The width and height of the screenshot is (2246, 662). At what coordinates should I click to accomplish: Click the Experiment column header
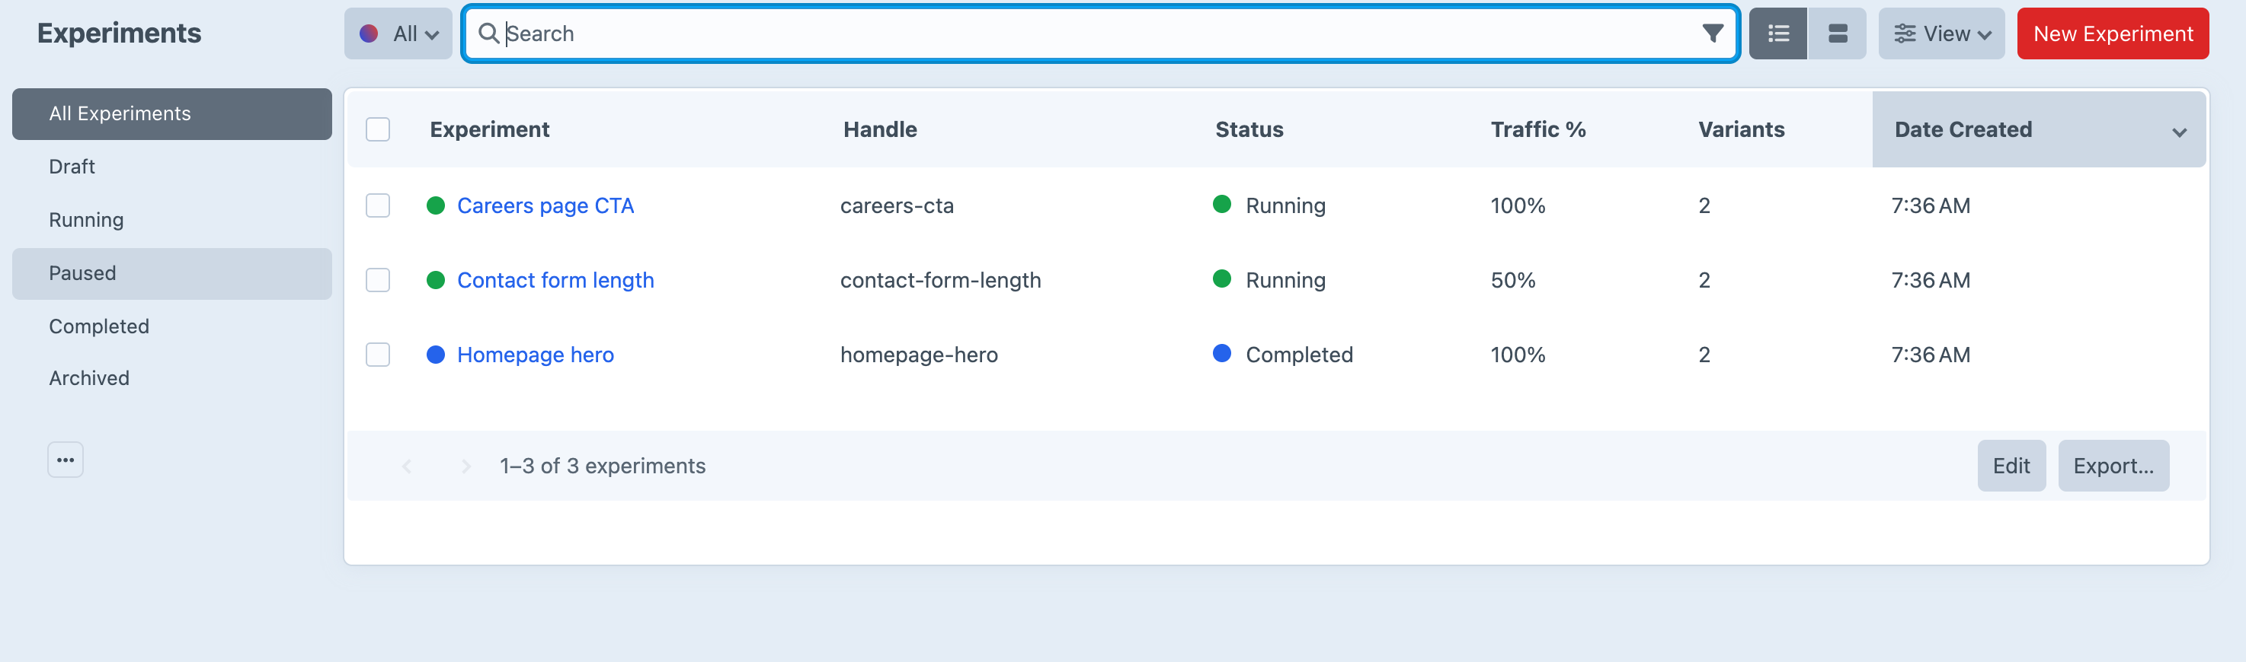[x=489, y=129]
